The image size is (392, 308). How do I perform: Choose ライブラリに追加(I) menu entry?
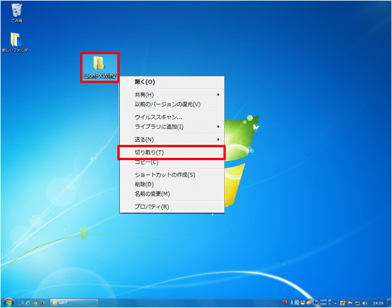click(x=172, y=127)
